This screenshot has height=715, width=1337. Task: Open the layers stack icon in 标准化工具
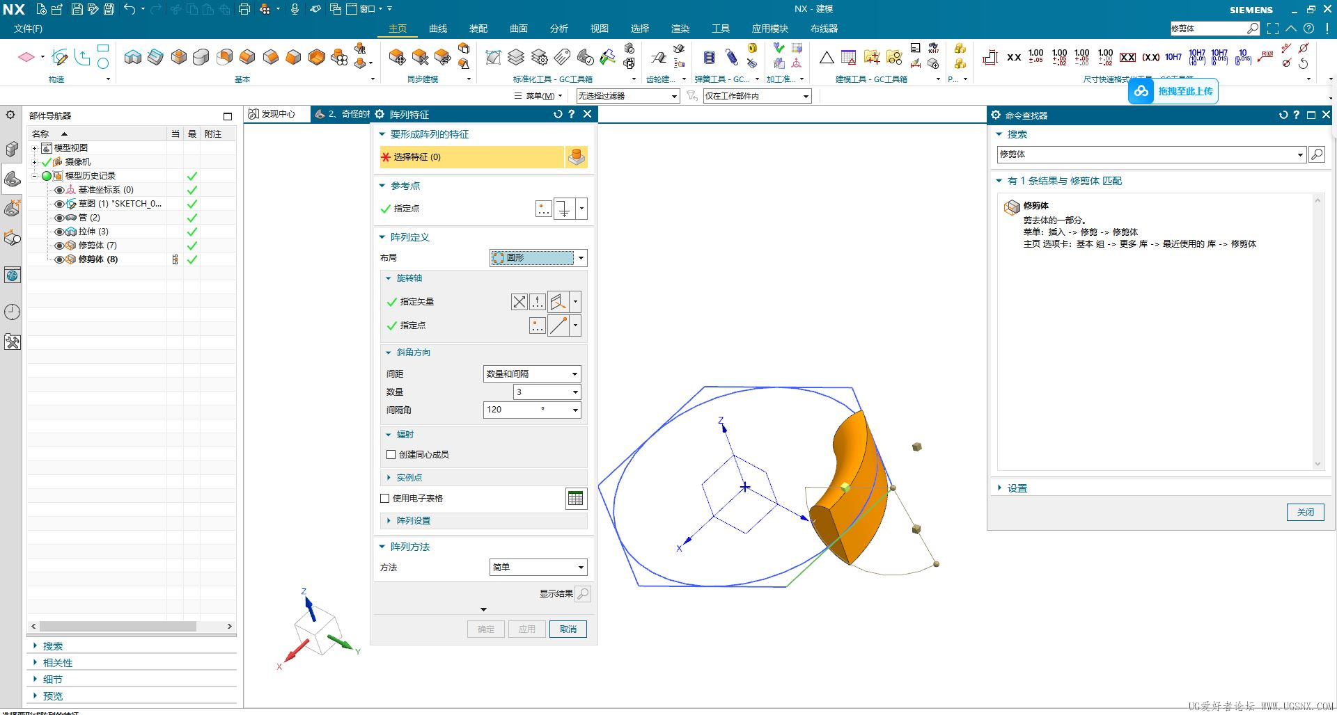pos(516,57)
